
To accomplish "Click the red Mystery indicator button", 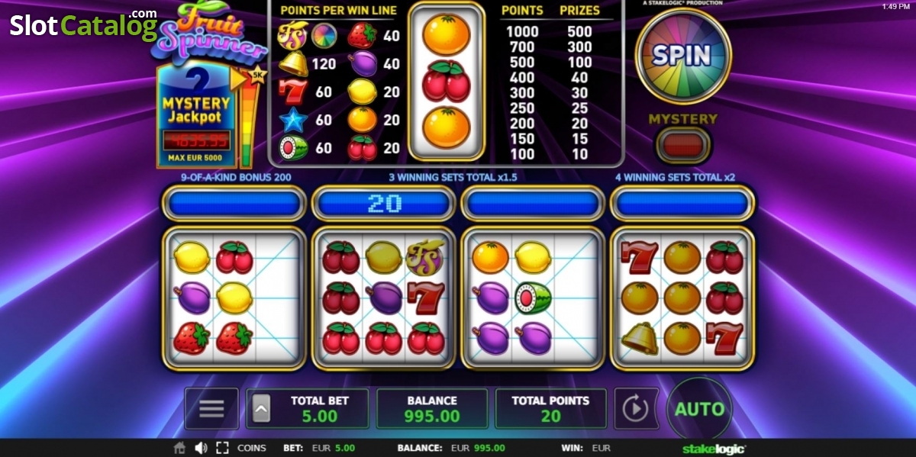I will point(683,145).
